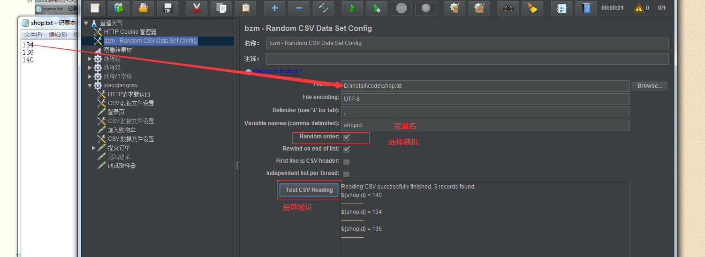705x257 pixels.
Task: Click the File encoding UTF-8 field
Action: [x=485, y=99]
